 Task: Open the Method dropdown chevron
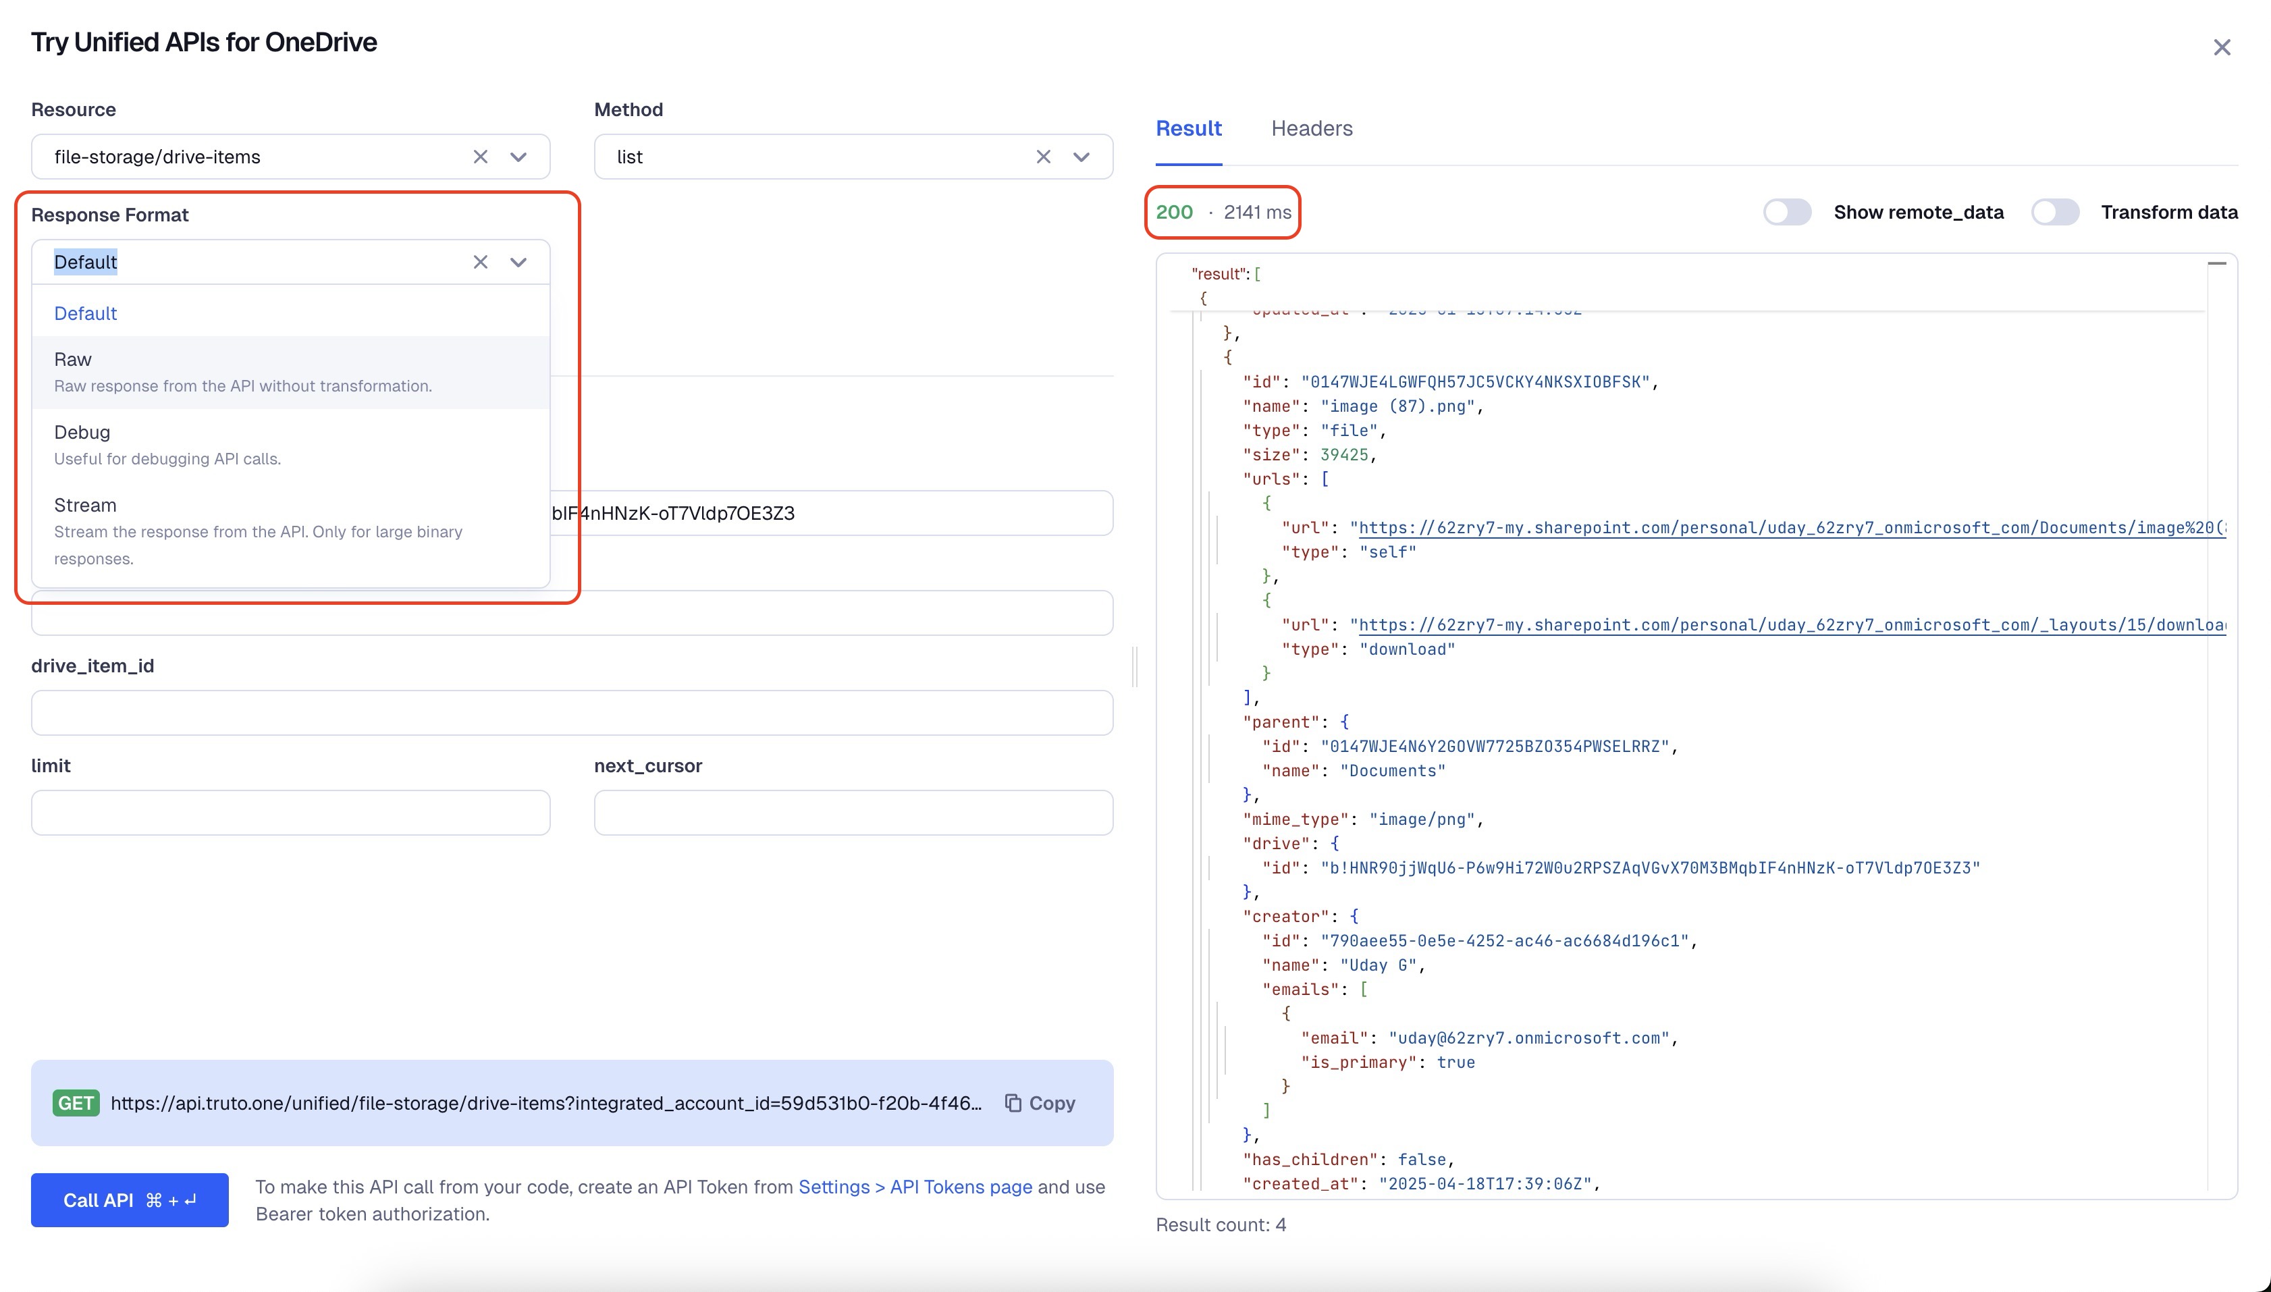coord(1081,157)
